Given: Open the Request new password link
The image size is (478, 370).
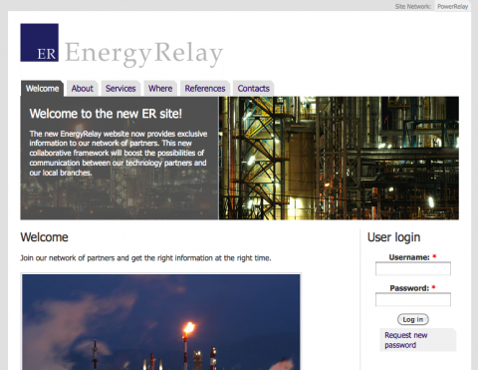Looking at the screenshot, I should pyautogui.click(x=405, y=340).
